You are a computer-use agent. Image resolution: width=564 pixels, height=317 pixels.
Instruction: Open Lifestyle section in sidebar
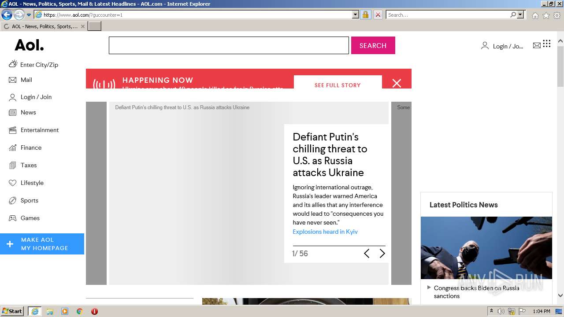coord(26,183)
